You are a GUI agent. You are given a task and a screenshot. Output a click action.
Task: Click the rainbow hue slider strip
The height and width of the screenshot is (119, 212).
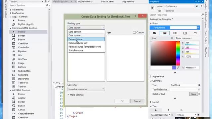pyautogui.click(x=178, y=53)
